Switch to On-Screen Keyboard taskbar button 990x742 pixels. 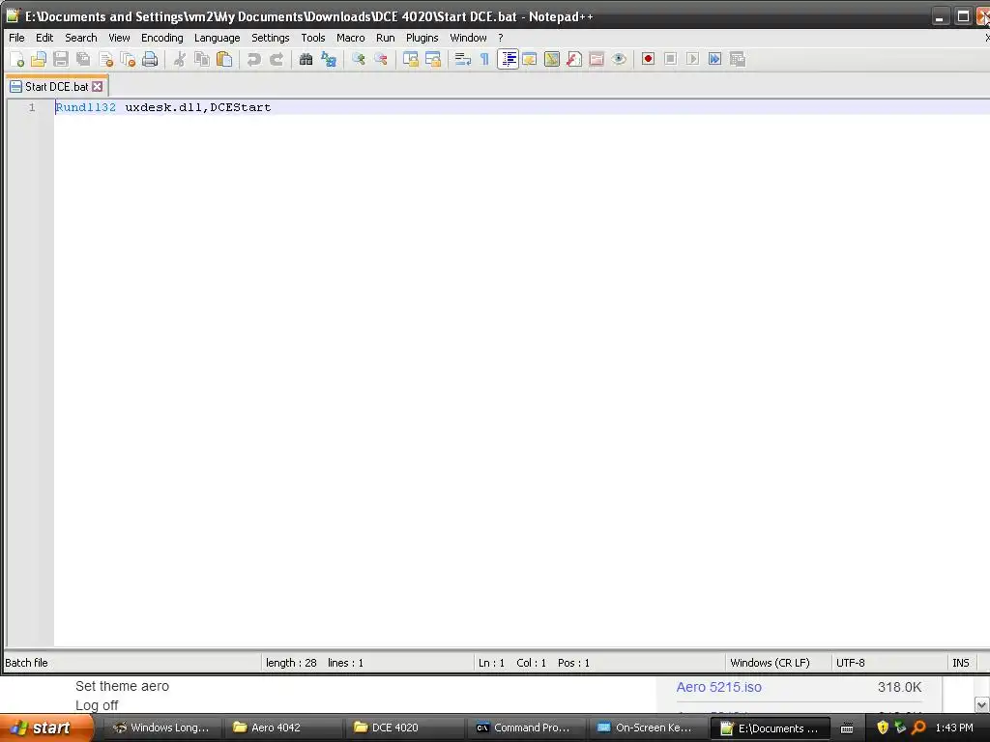click(647, 728)
